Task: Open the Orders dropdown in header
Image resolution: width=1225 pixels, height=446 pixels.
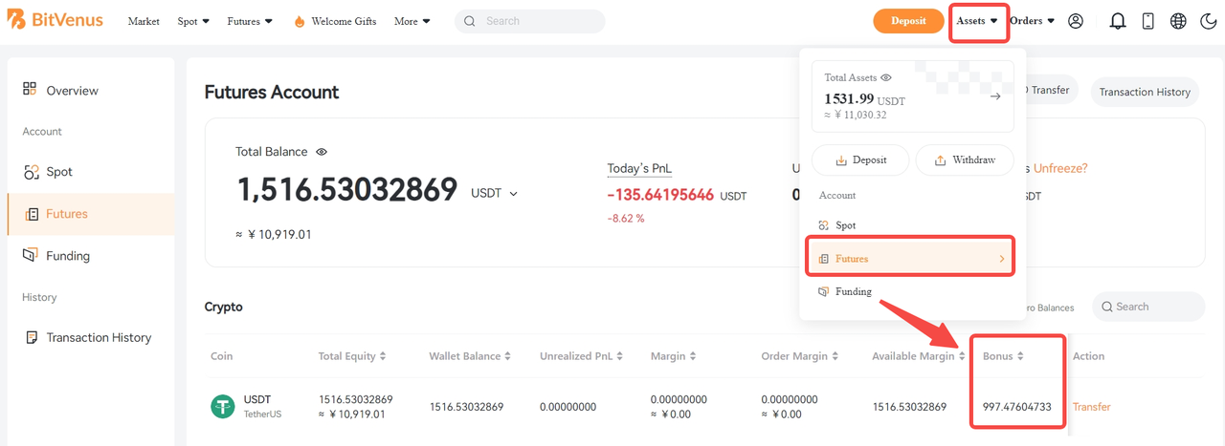Action: coord(1032,21)
